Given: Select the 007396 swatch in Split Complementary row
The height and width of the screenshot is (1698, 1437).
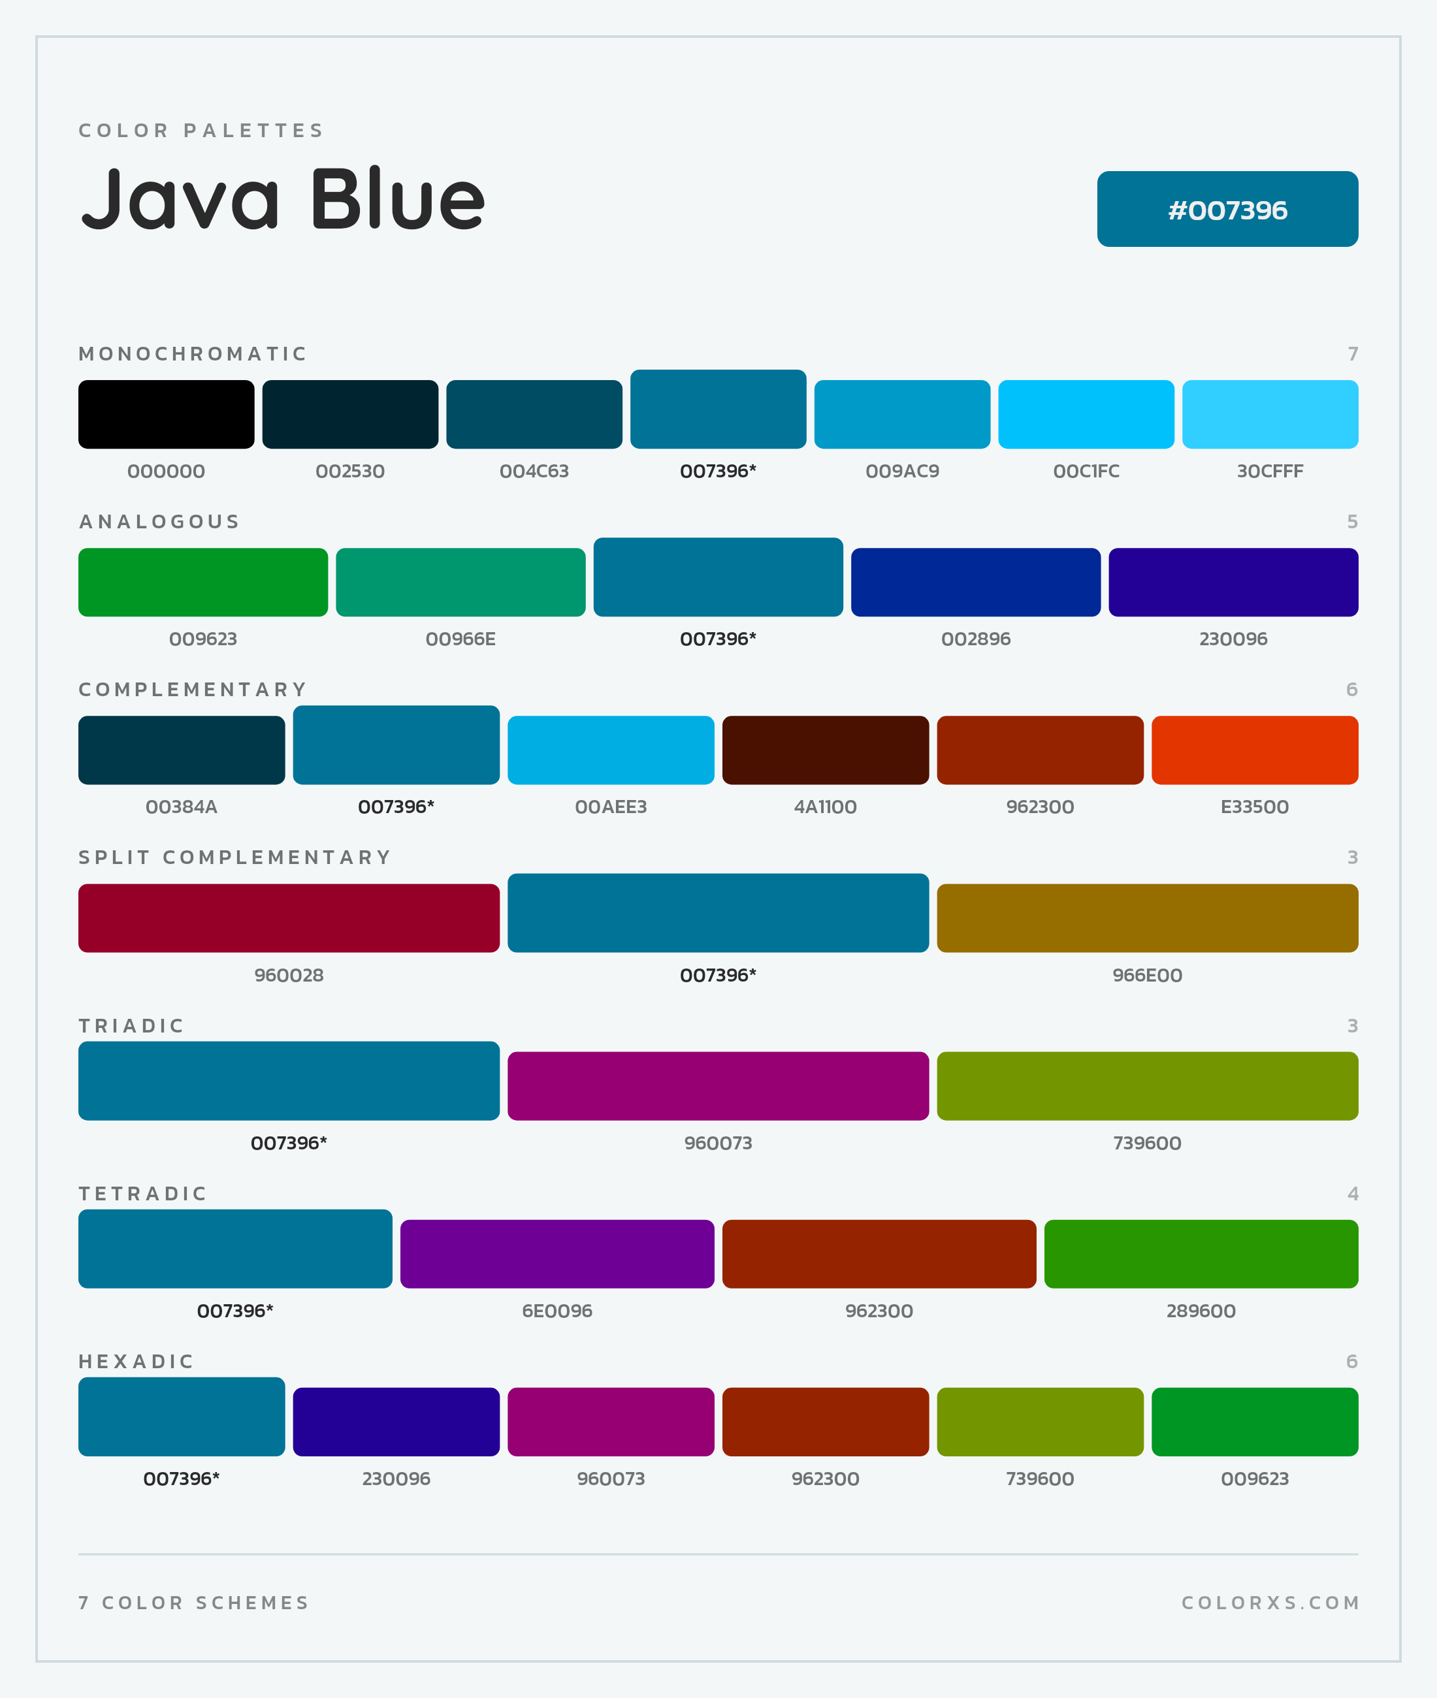Looking at the screenshot, I should tap(718, 913).
